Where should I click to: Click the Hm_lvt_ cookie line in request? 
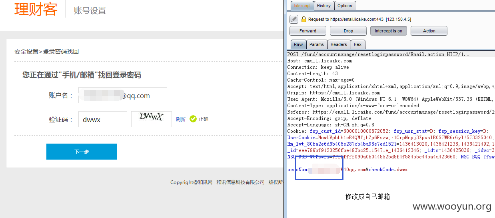[391, 144]
